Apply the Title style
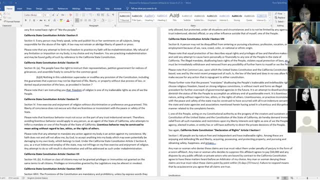This screenshot has height=180, width=320. 174,17
